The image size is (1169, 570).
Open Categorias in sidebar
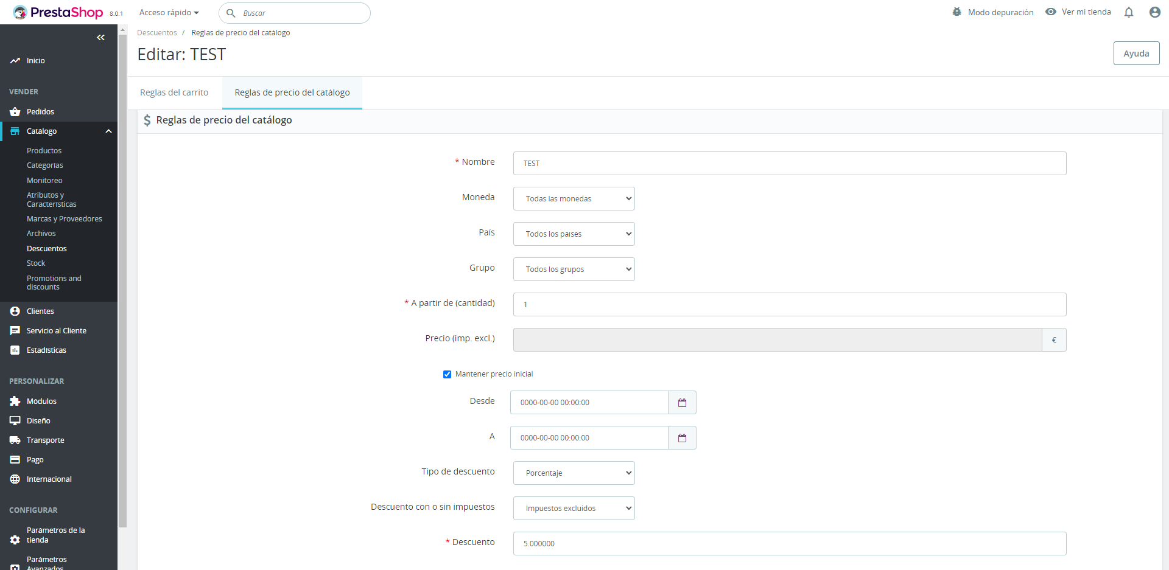(44, 165)
